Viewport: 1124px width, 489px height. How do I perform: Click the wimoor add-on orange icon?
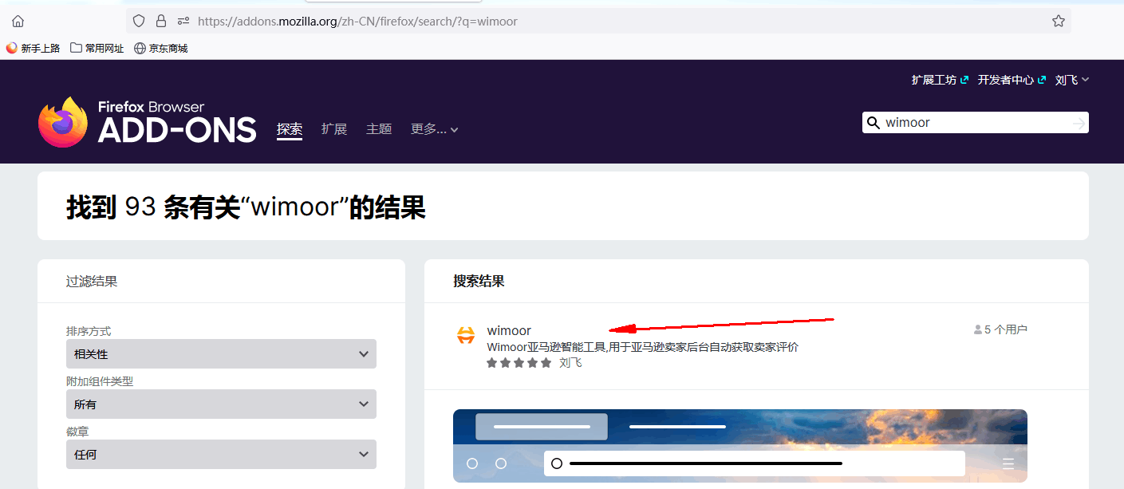[466, 336]
